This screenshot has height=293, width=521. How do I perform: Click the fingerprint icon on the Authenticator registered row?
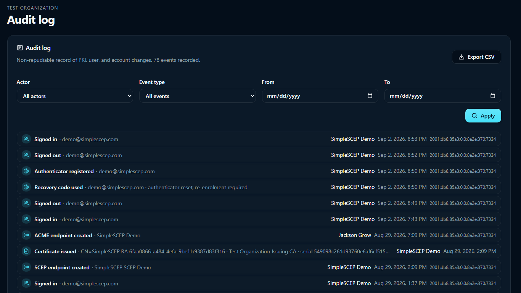tap(26, 171)
